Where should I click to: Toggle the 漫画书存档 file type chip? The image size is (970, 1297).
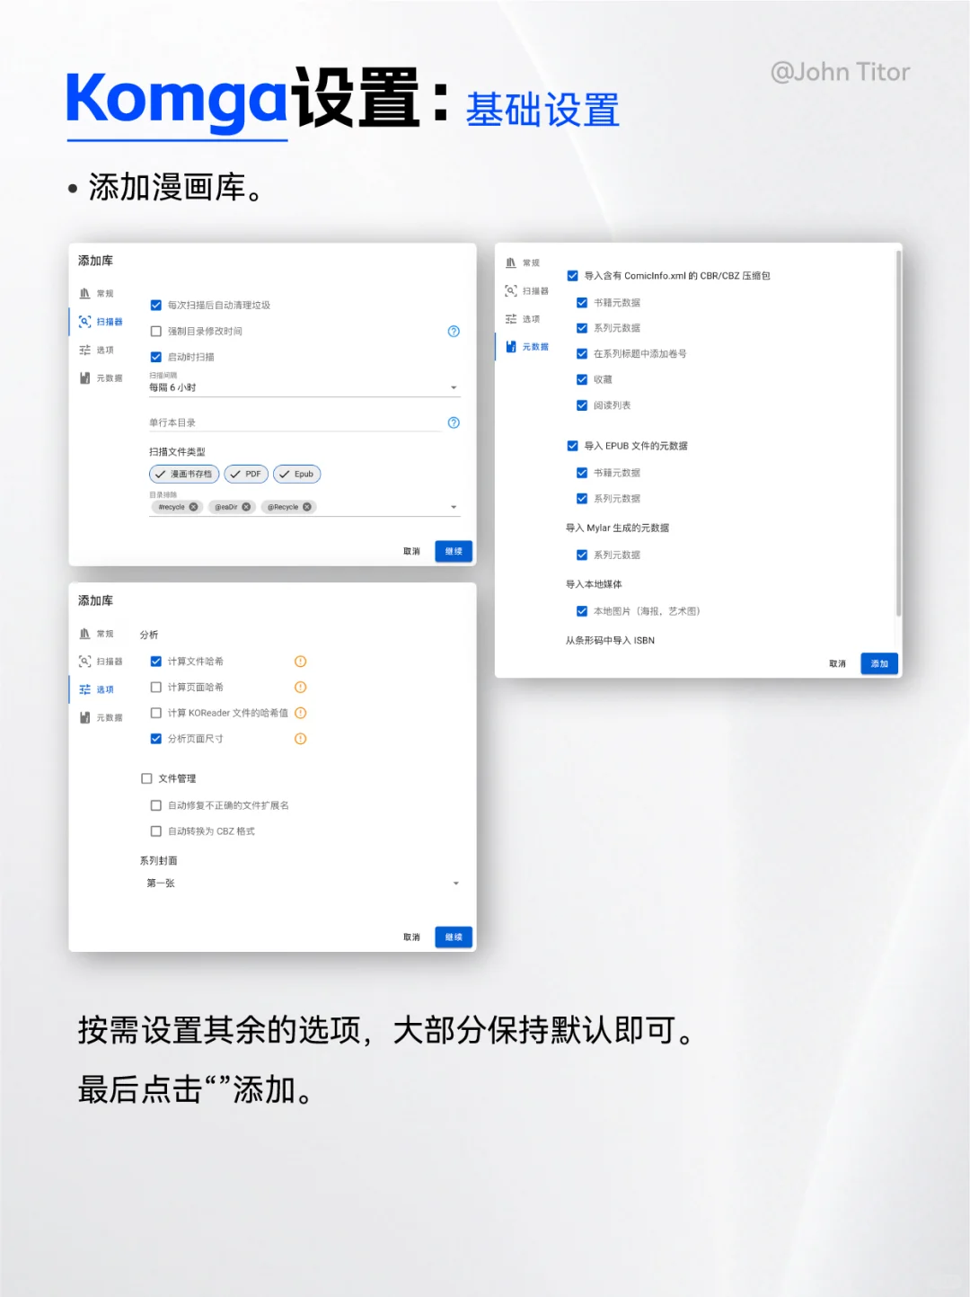[x=184, y=475]
